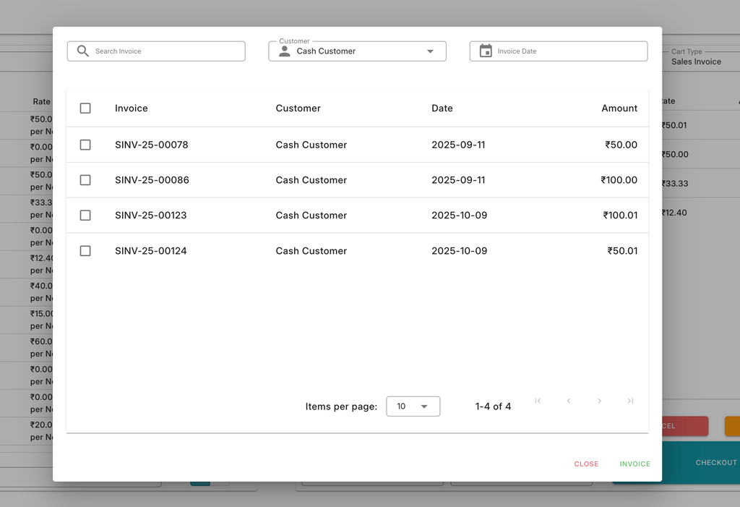The height and width of the screenshot is (507, 740).
Task: Open the Items per page dropdown
Action: 413,406
